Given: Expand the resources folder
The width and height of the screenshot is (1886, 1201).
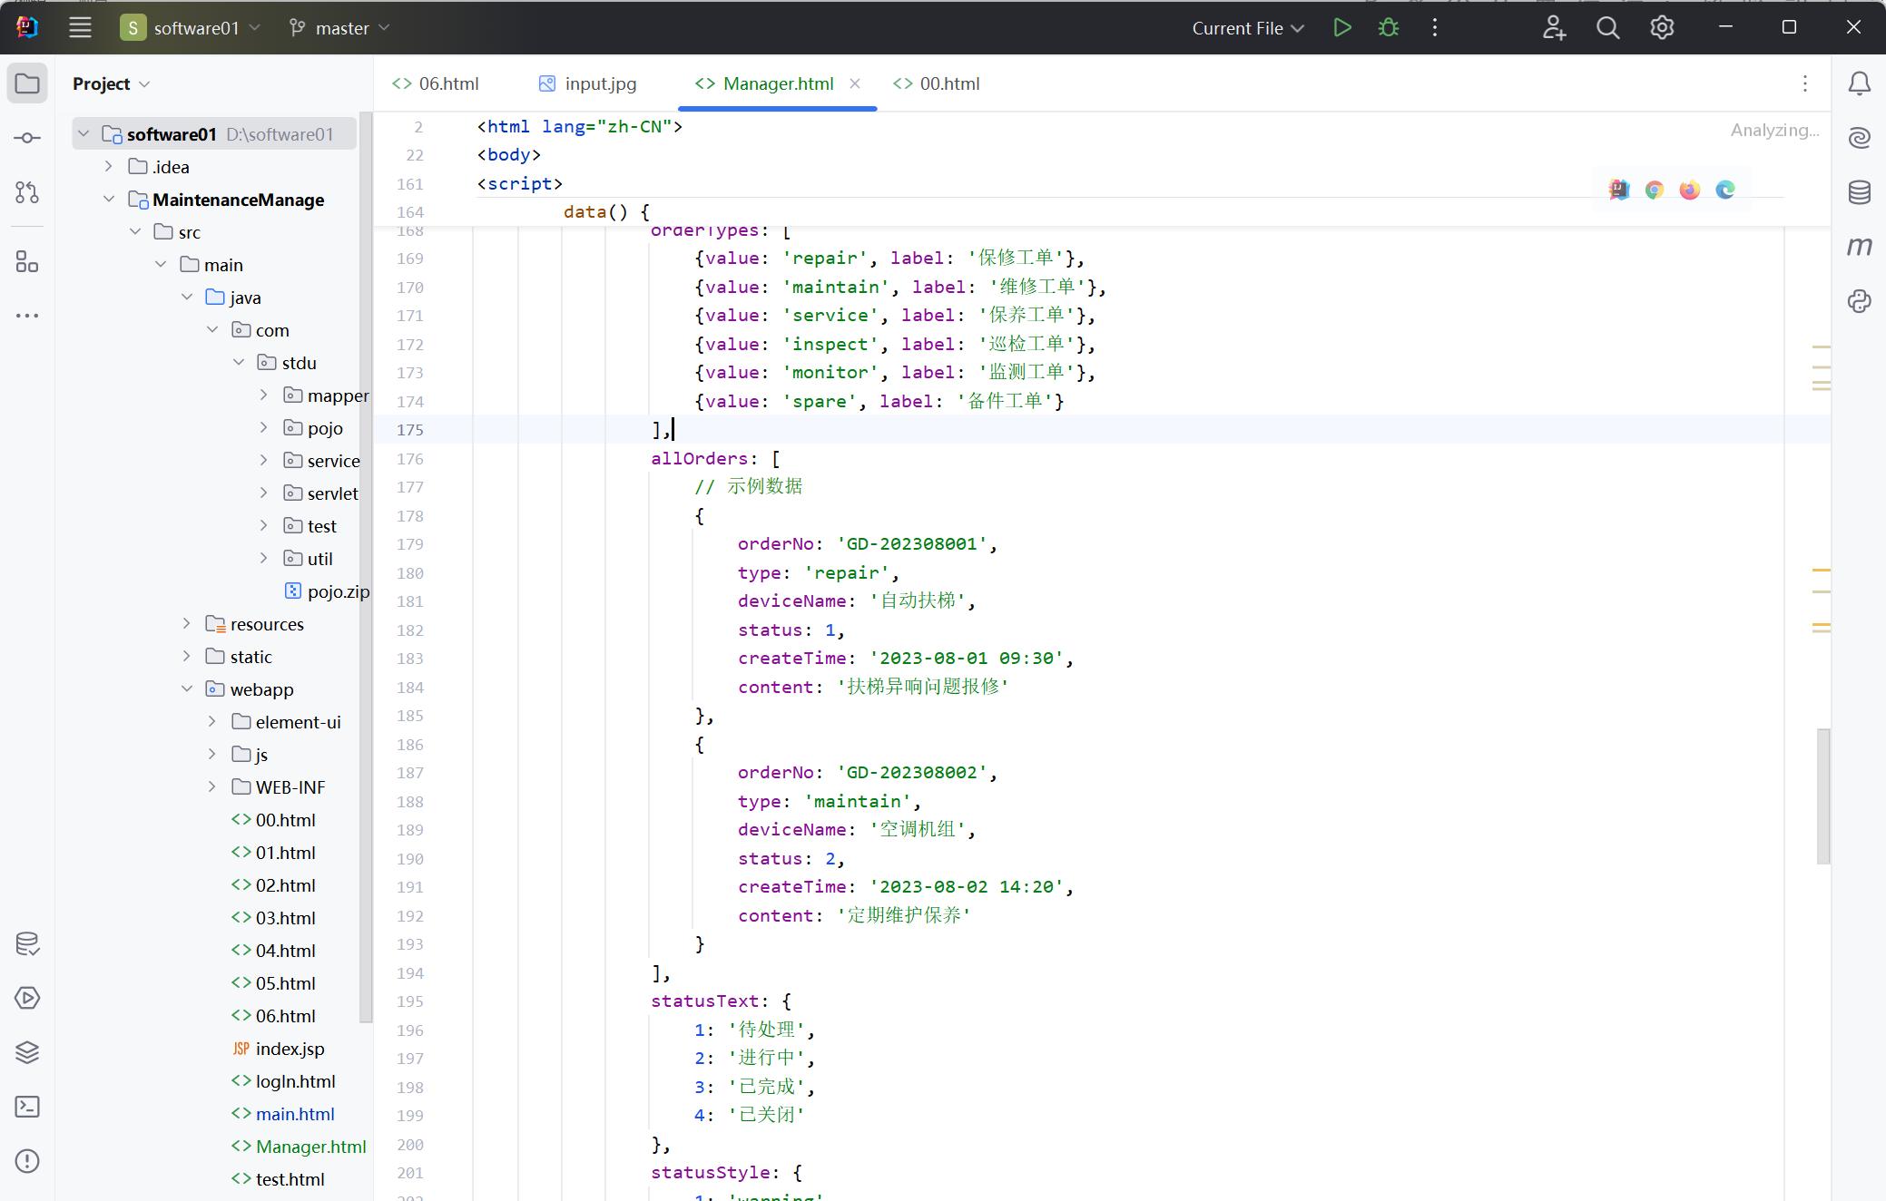Looking at the screenshot, I should coord(187,624).
